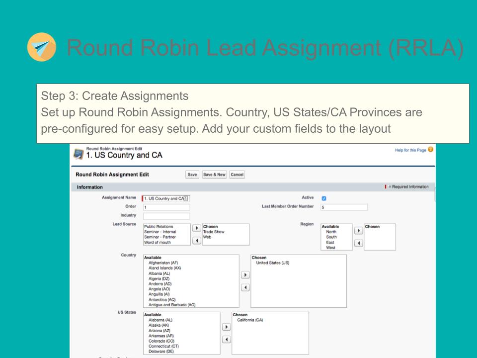Click the Last Member Order Number field
Screen dimensions: 477x358
[343, 207]
